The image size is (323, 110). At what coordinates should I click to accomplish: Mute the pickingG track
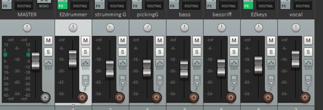tap(160, 40)
